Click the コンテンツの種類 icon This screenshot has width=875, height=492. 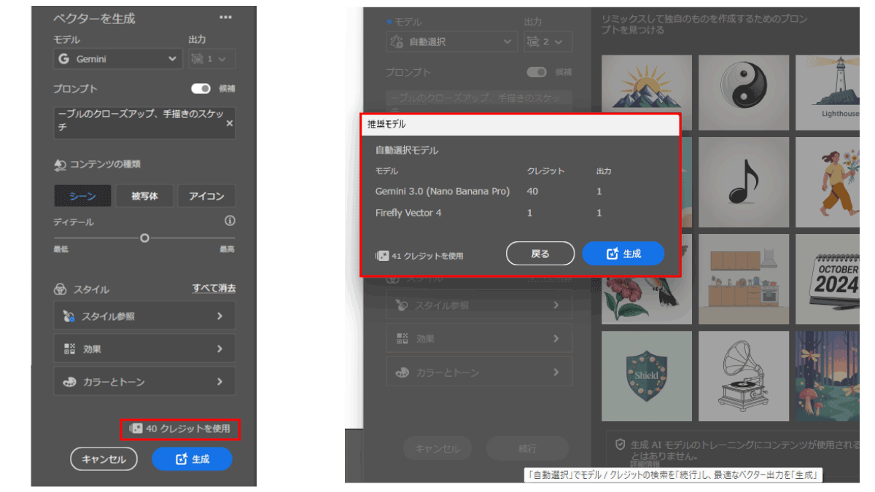coord(60,165)
